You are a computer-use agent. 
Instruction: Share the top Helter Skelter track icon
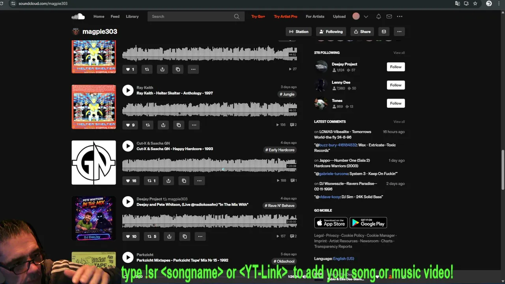162,69
